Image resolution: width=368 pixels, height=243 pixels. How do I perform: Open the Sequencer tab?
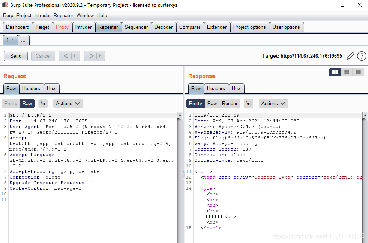(136, 27)
